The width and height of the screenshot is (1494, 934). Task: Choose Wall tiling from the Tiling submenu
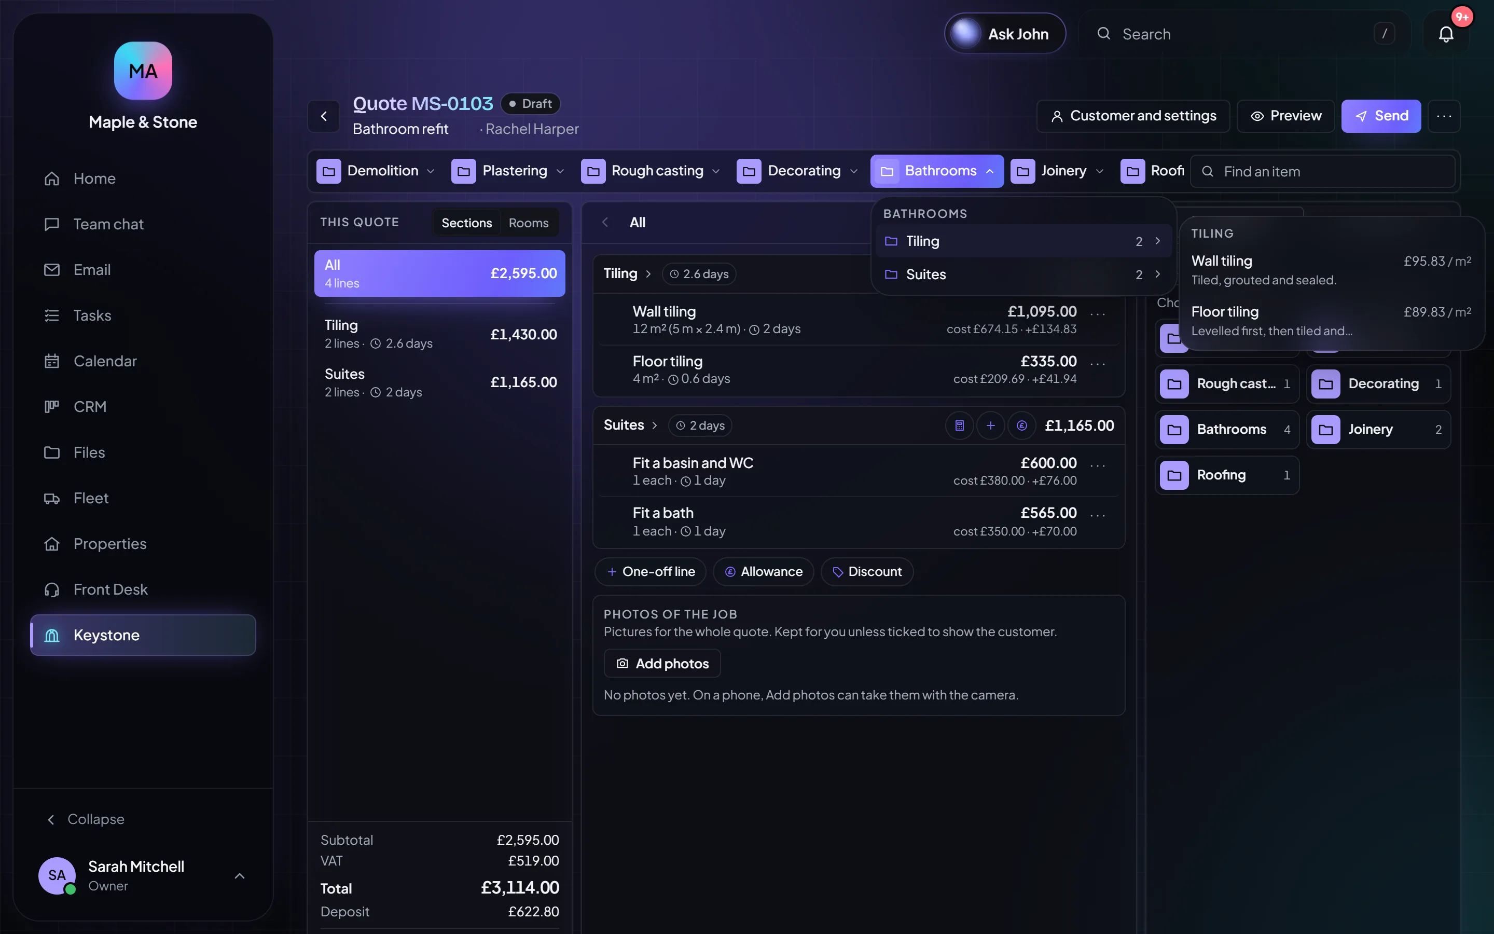click(x=1331, y=270)
